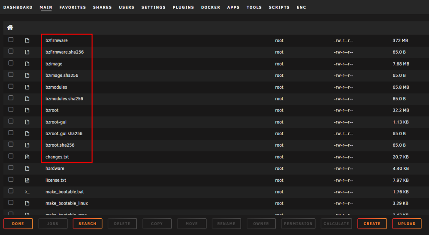The height and width of the screenshot is (235, 429).
Task: Click the file icon beside bzimage.sha256
Action: point(27,75)
